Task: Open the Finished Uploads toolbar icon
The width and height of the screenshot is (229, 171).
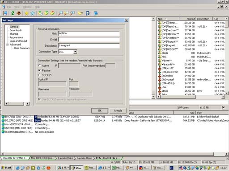Action: pos(52,13)
